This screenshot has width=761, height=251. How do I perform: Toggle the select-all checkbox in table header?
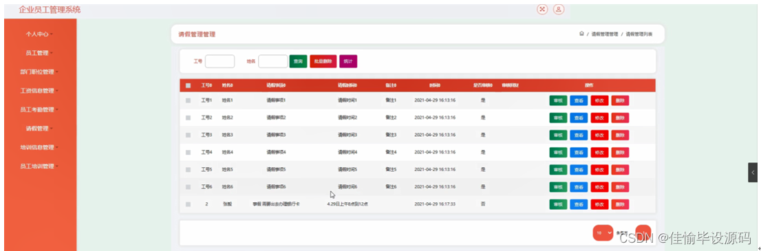coord(188,85)
